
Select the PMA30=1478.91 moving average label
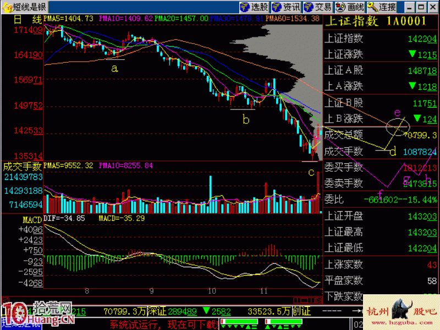(x=237, y=19)
